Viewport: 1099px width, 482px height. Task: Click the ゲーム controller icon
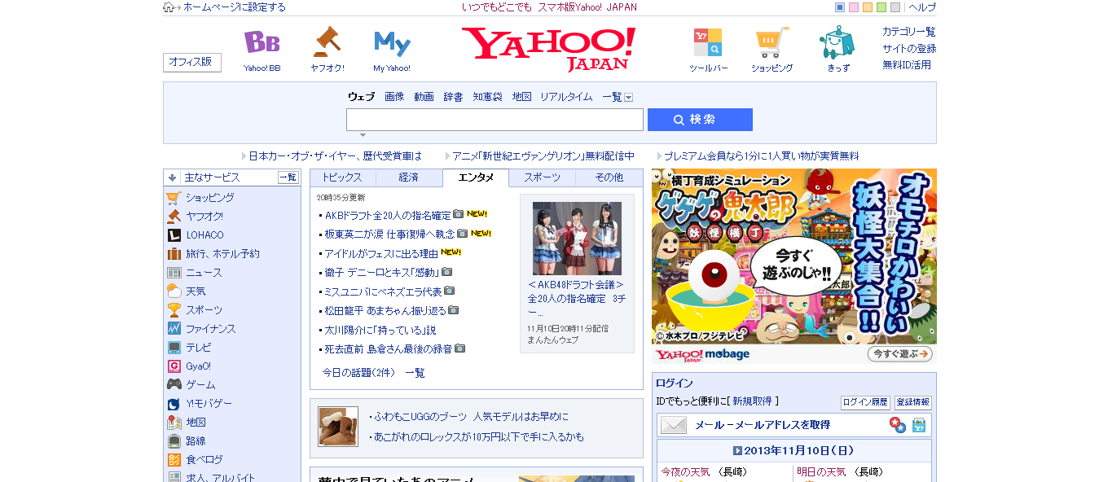174,384
